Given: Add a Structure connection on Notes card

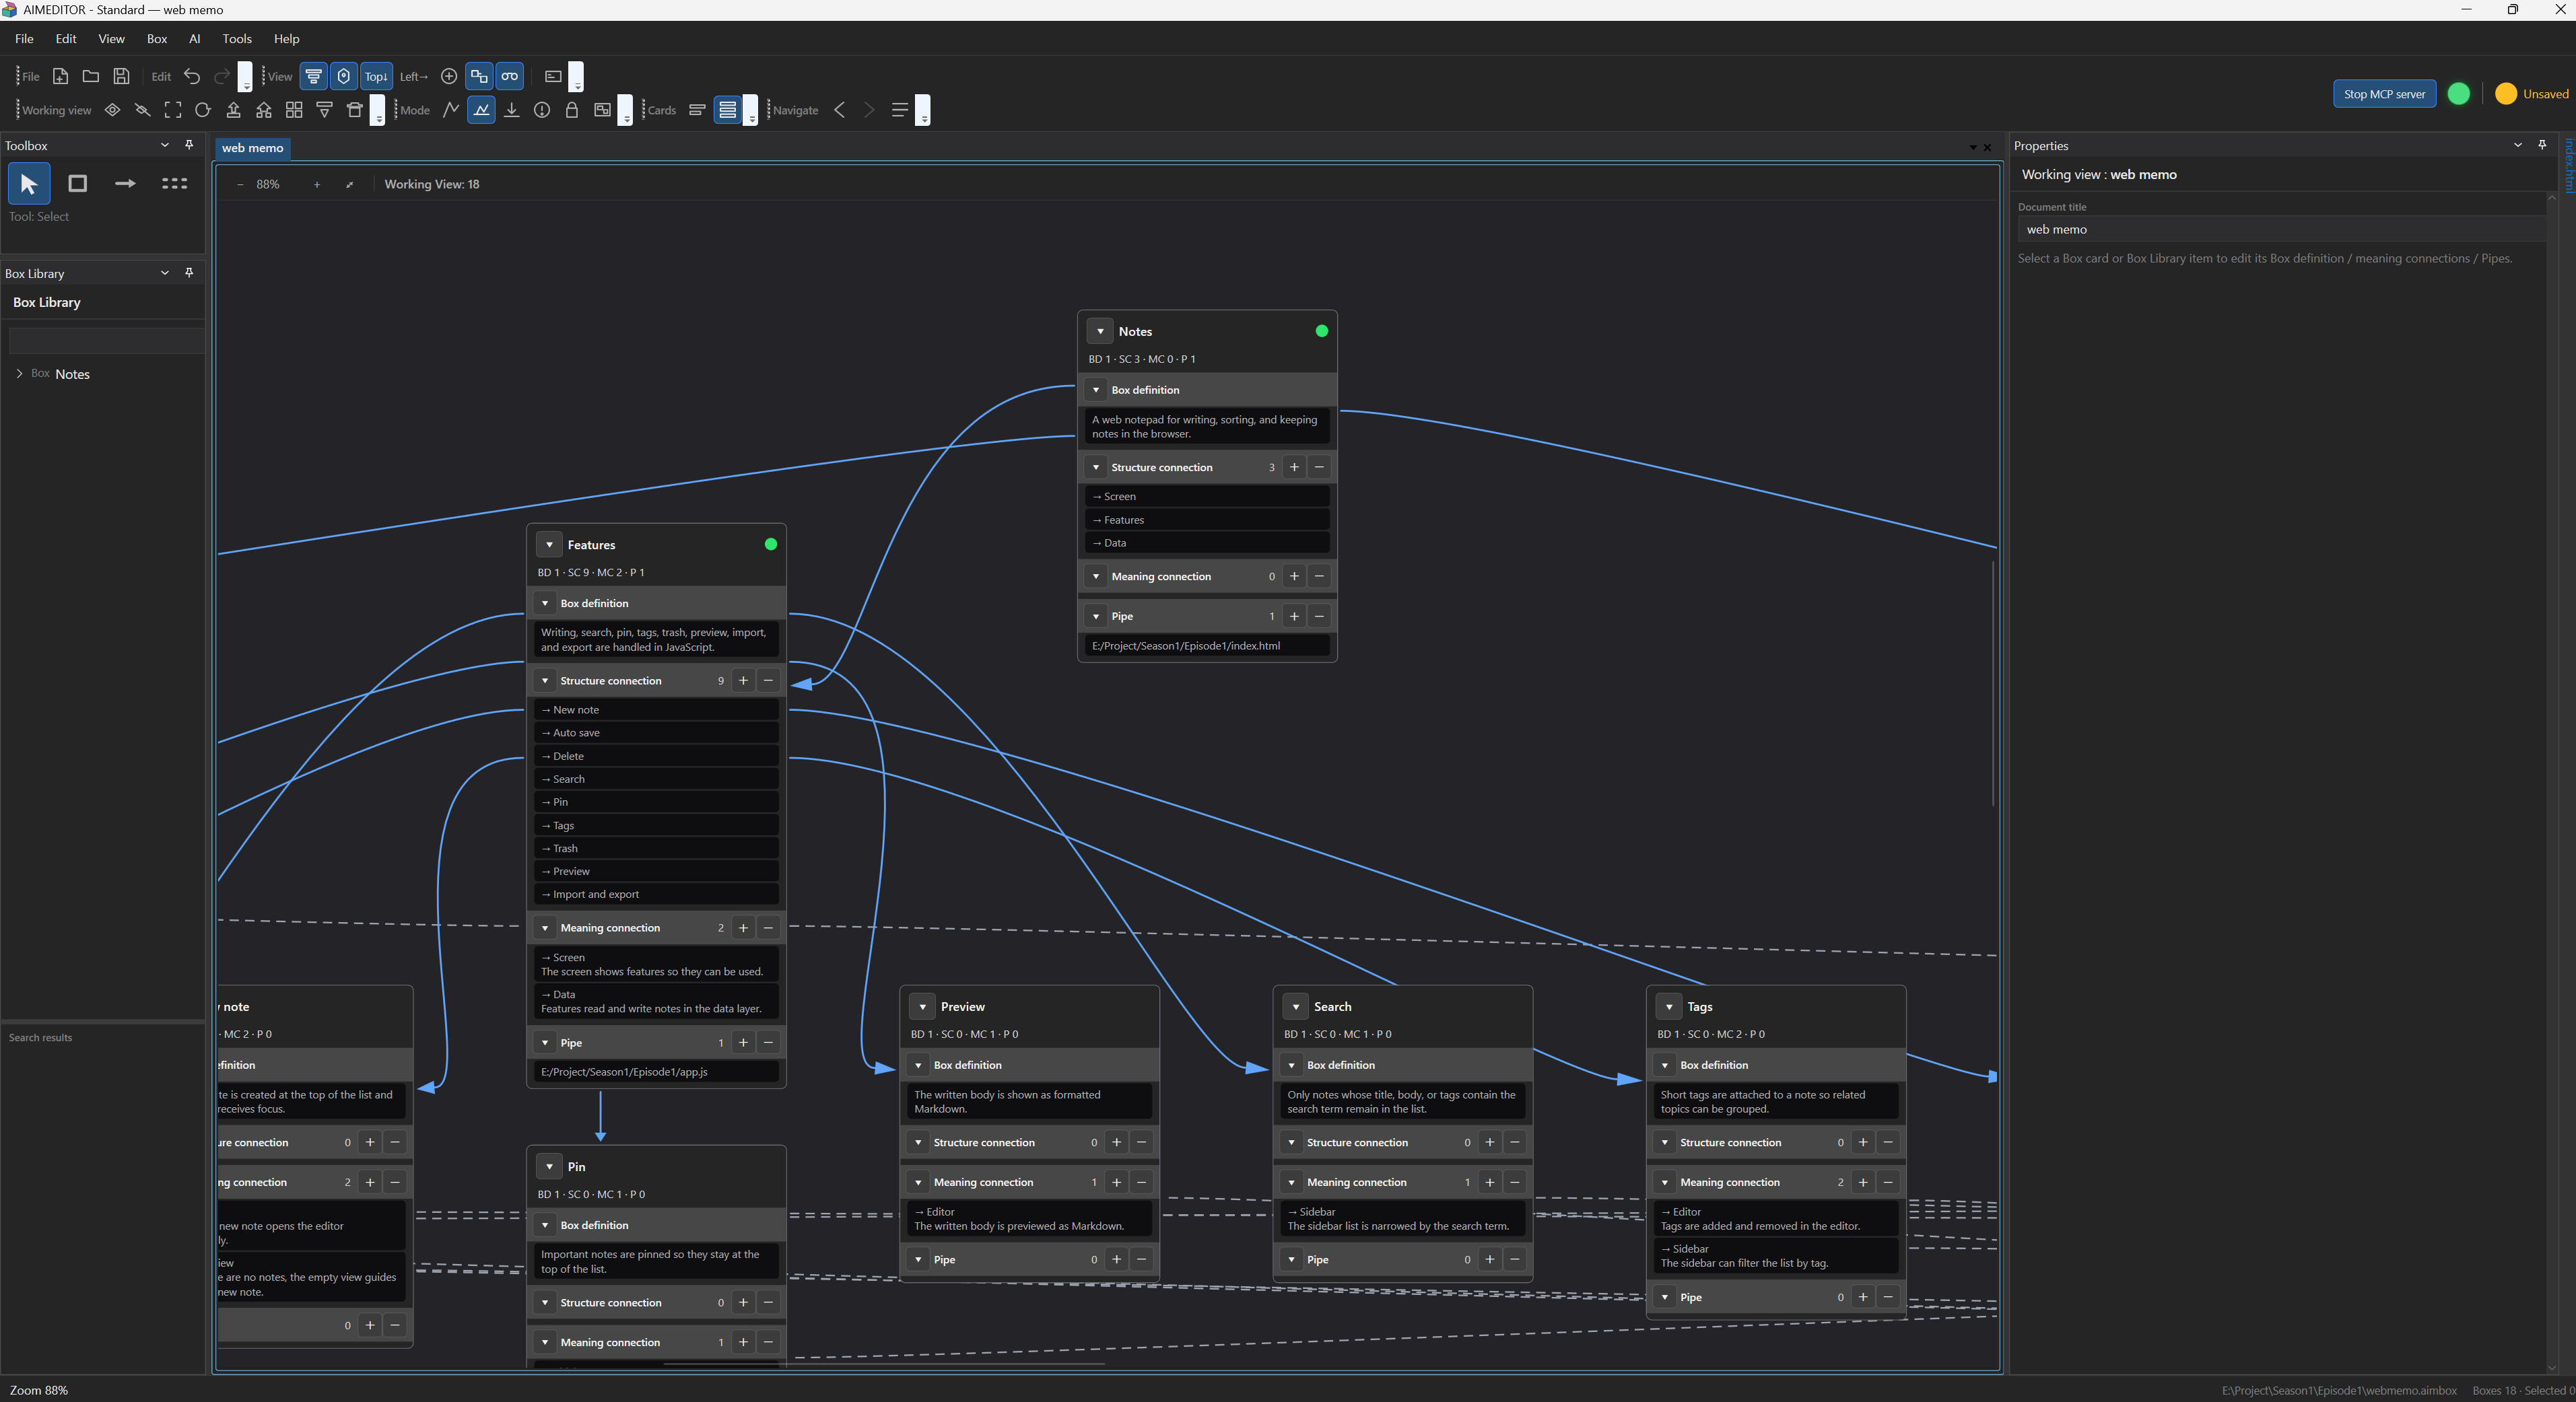Looking at the screenshot, I should pos(1294,467).
